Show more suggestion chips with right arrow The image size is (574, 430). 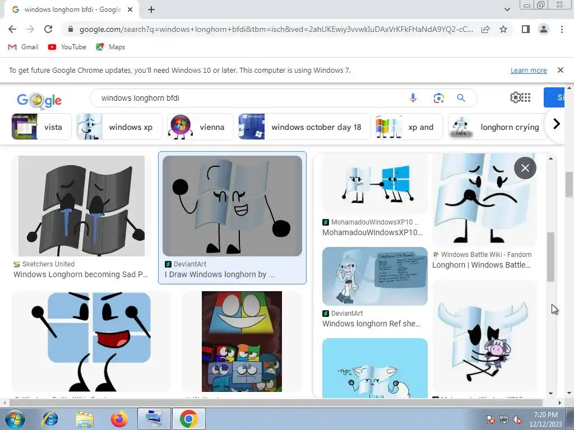click(x=557, y=124)
